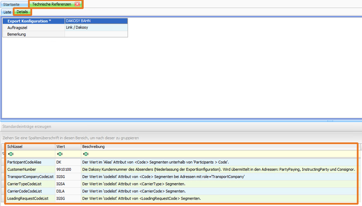Click the Bemerkung label
The height and width of the screenshot is (206, 362).
point(16,34)
